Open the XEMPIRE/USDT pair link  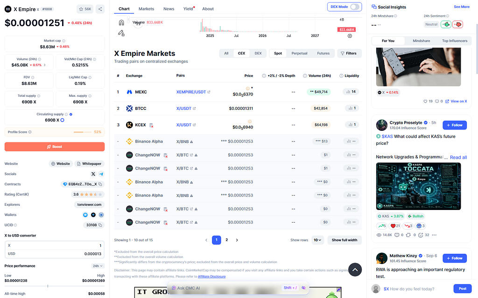[x=191, y=92]
